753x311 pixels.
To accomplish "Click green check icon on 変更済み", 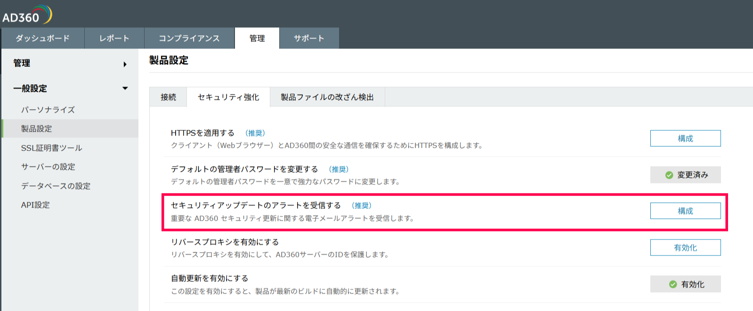I will [669, 175].
